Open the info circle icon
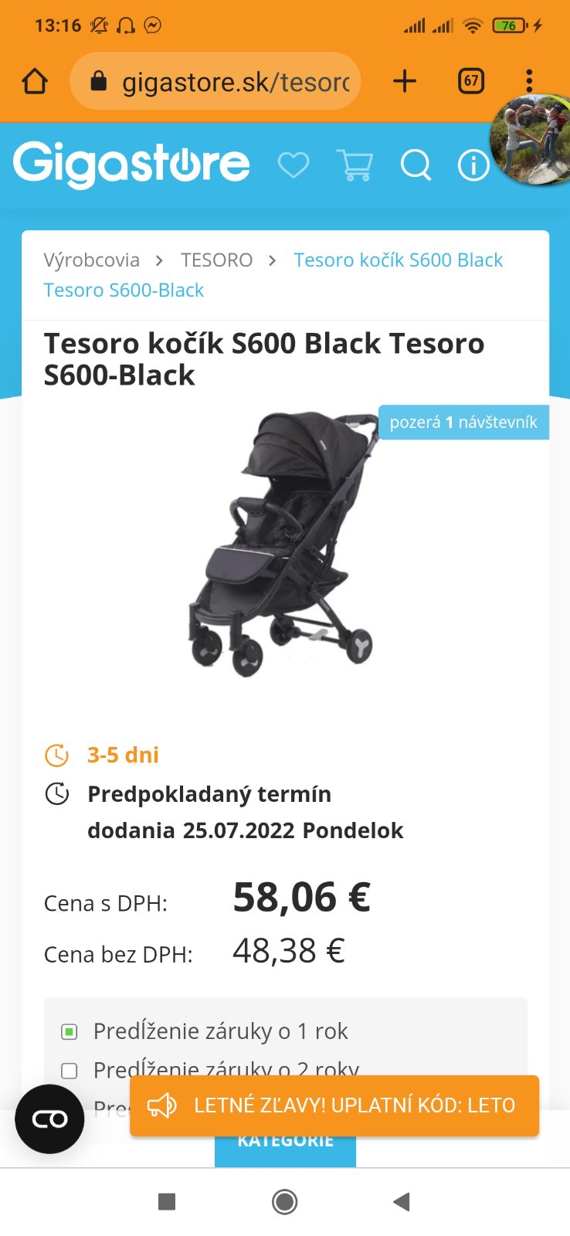The image size is (570, 1236). point(473,165)
